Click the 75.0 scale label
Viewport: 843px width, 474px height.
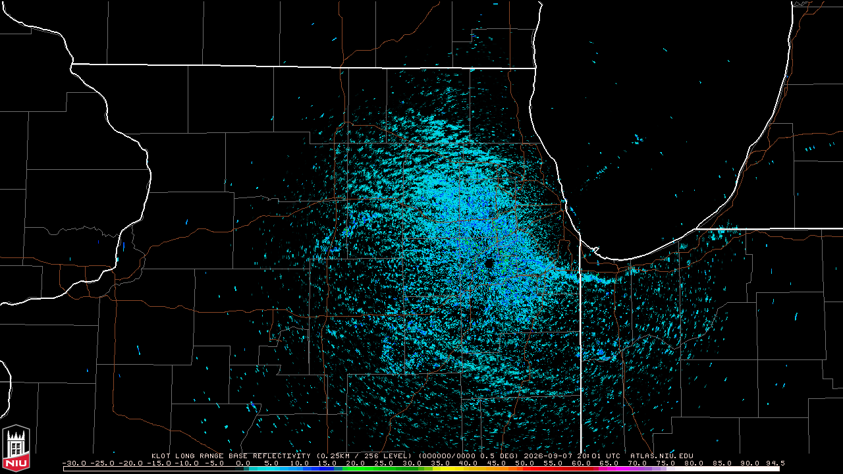(666, 463)
